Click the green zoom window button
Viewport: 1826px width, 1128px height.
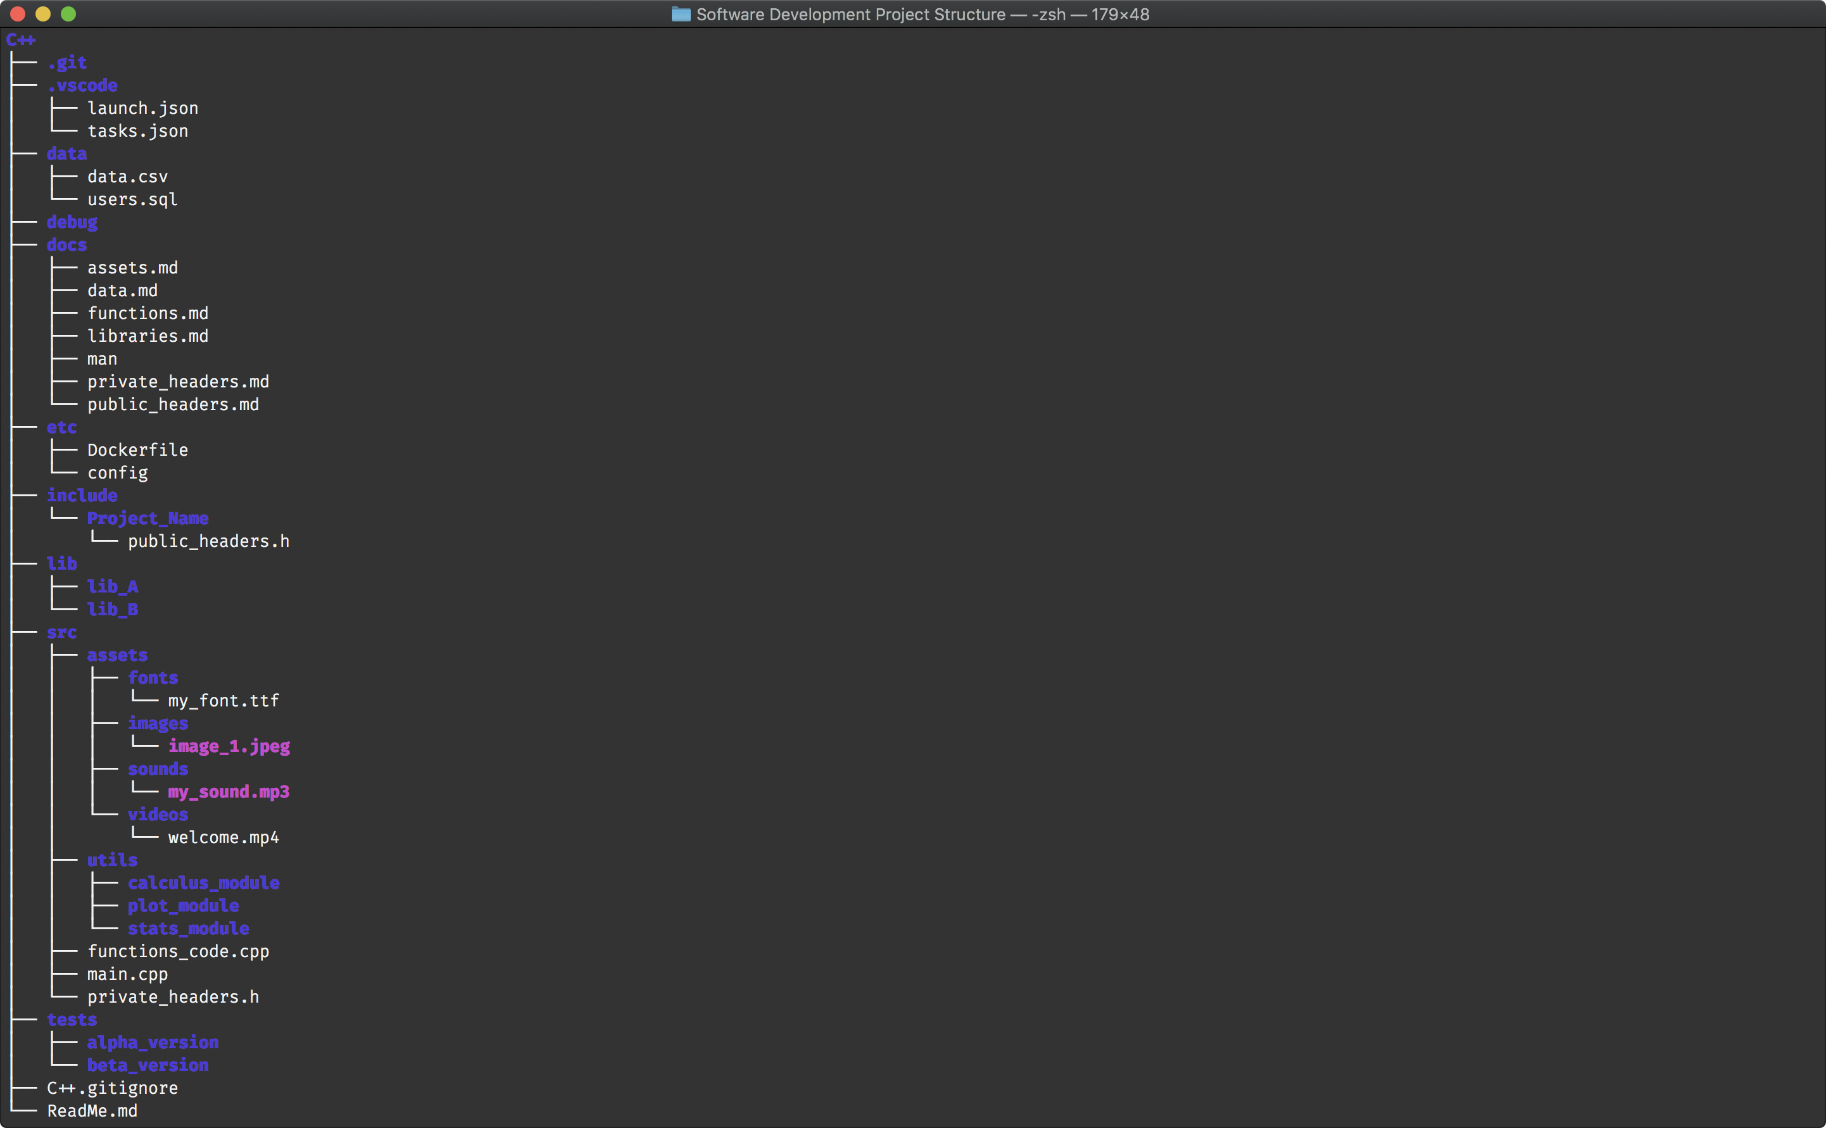coord(68,14)
